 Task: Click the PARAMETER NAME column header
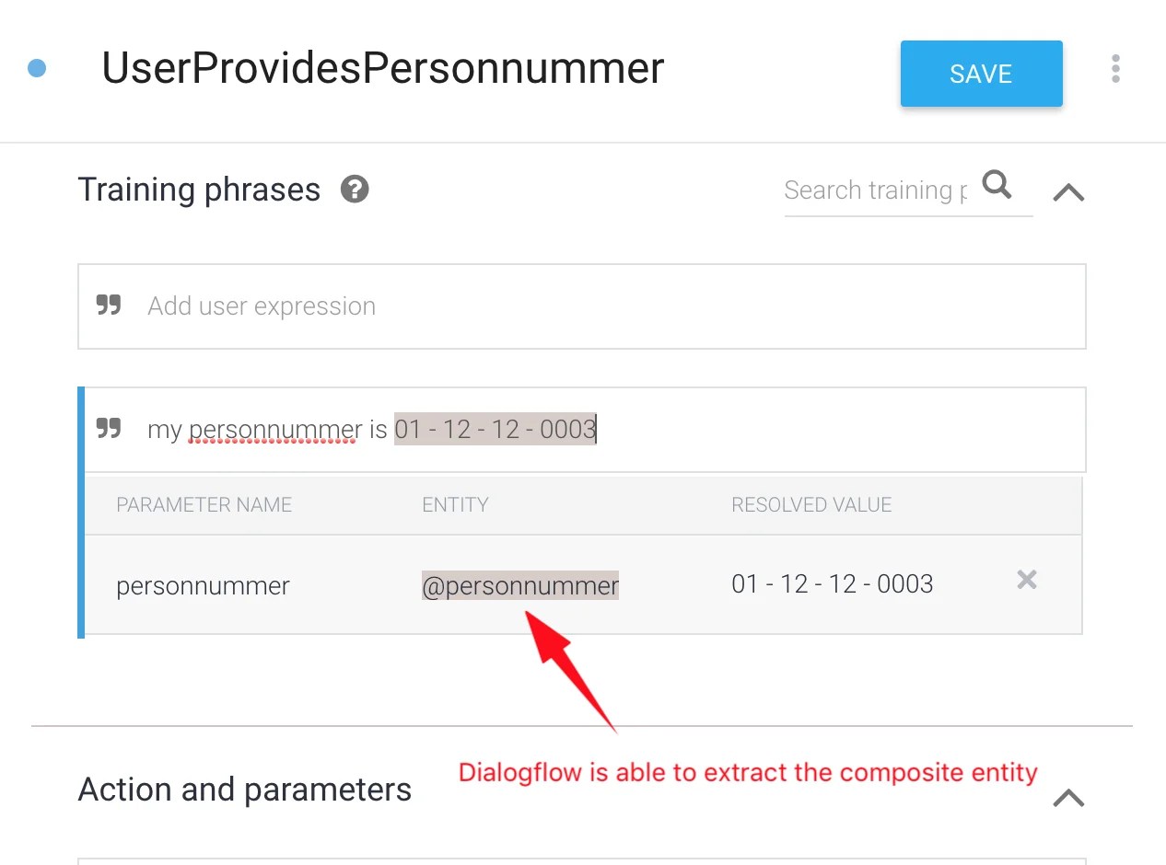point(204,504)
